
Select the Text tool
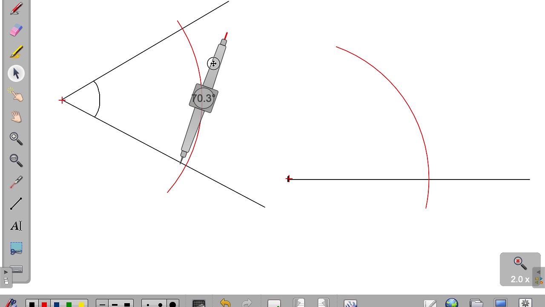click(16, 226)
